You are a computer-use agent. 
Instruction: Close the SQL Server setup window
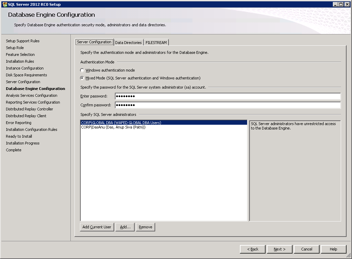coord(347,4)
